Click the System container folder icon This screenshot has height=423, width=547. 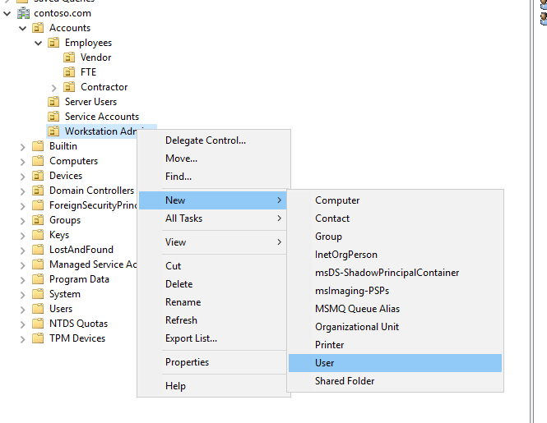coord(38,294)
